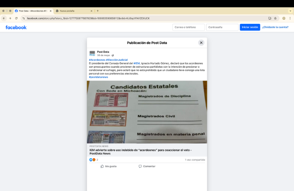Select the Post Data Facebook tab
The width and height of the screenshot is (294, 191).
pos(33,11)
